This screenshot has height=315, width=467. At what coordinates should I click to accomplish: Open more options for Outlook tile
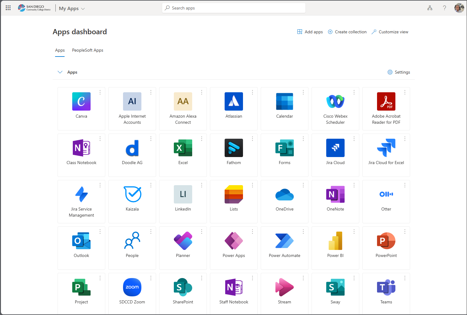click(x=100, y=232)
